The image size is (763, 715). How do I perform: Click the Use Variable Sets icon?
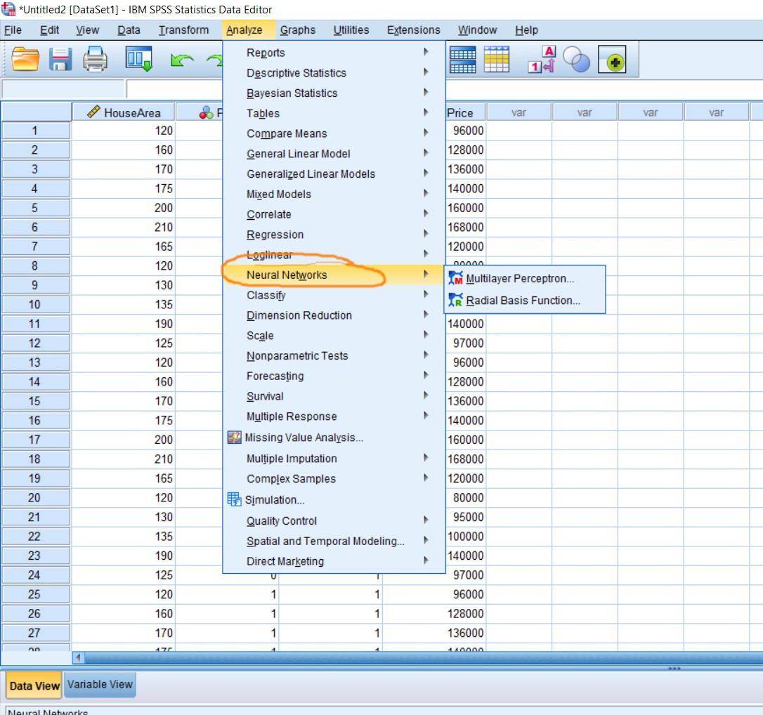(x=578, y=60)
